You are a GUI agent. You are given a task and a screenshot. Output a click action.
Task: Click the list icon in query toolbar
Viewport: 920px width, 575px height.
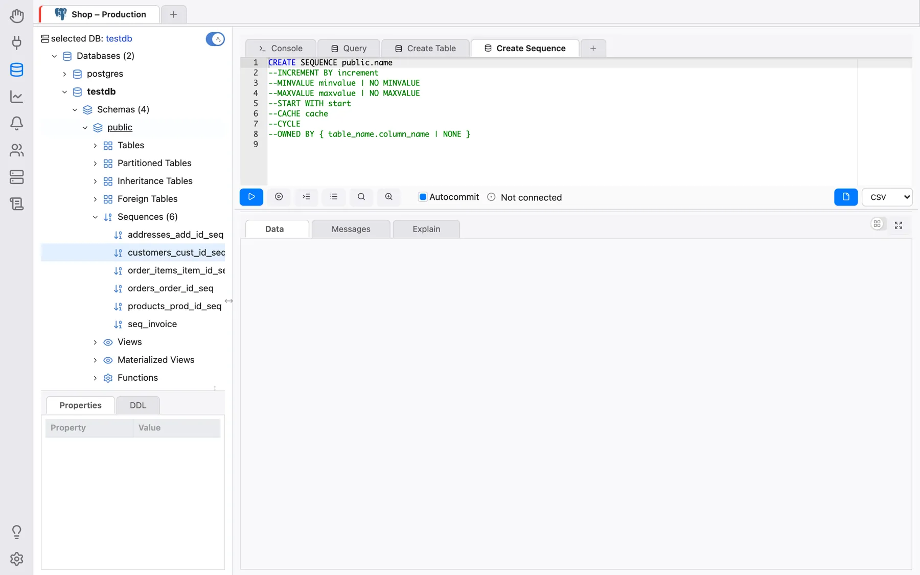(x=334, y=197)
